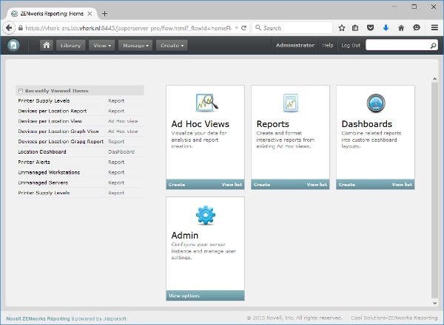Click the Pocket icon in the browser toolbar

(x=371, y=28)
